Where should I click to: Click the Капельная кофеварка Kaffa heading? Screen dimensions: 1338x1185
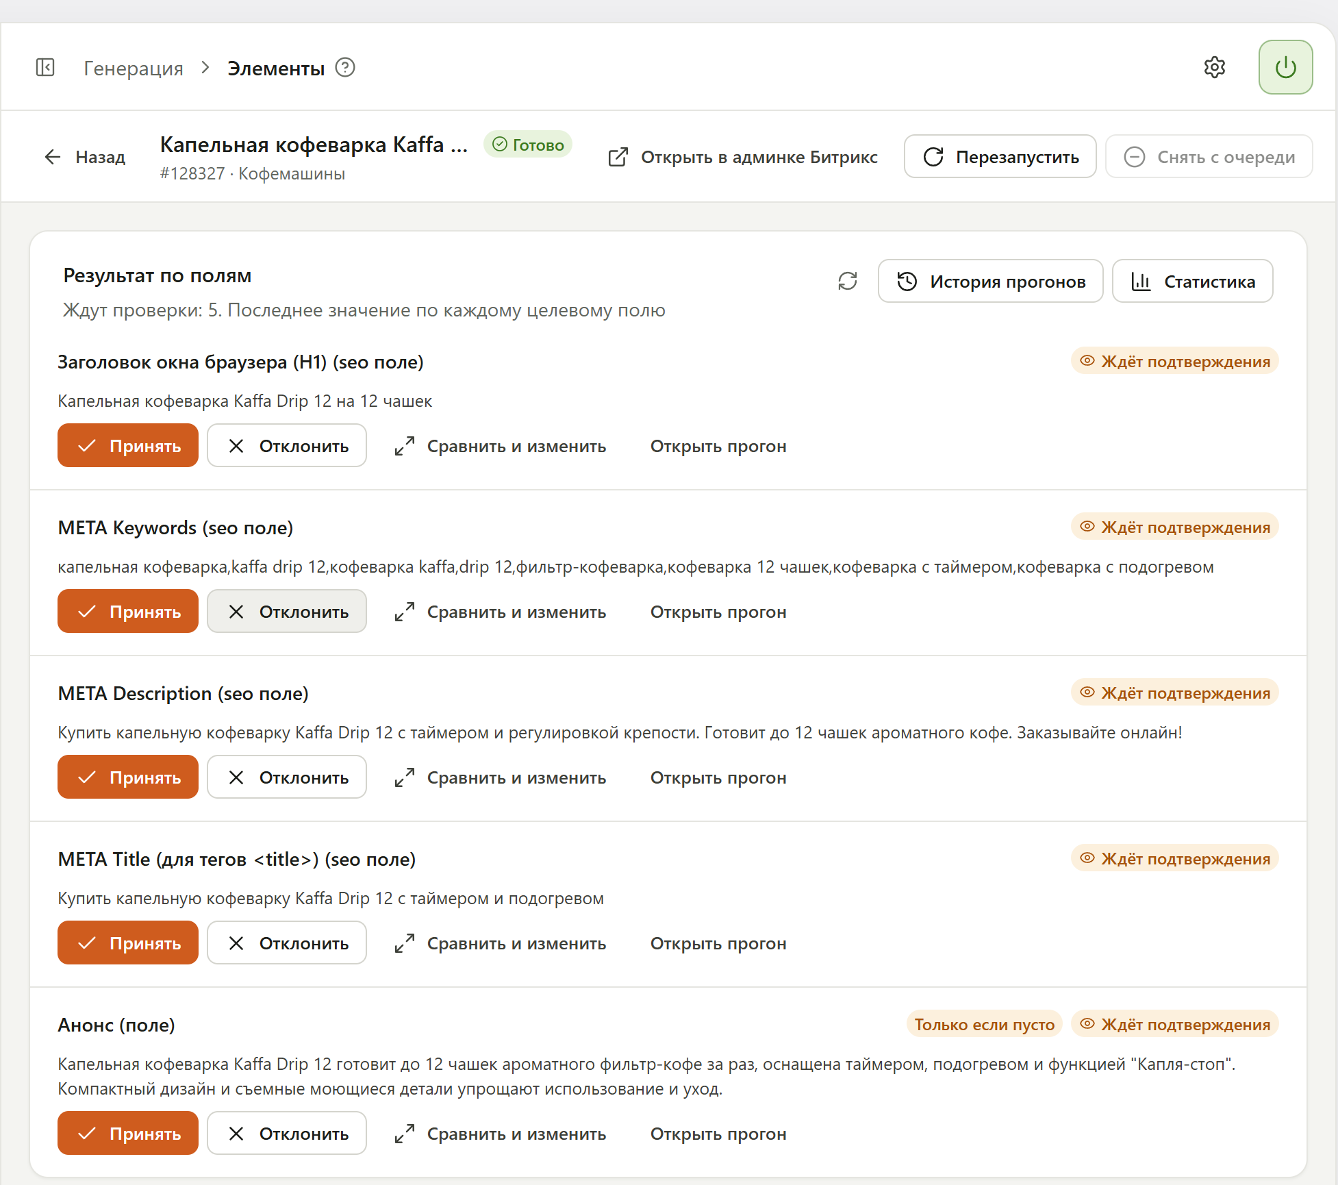pyautogui.click(x=314, y=145)
